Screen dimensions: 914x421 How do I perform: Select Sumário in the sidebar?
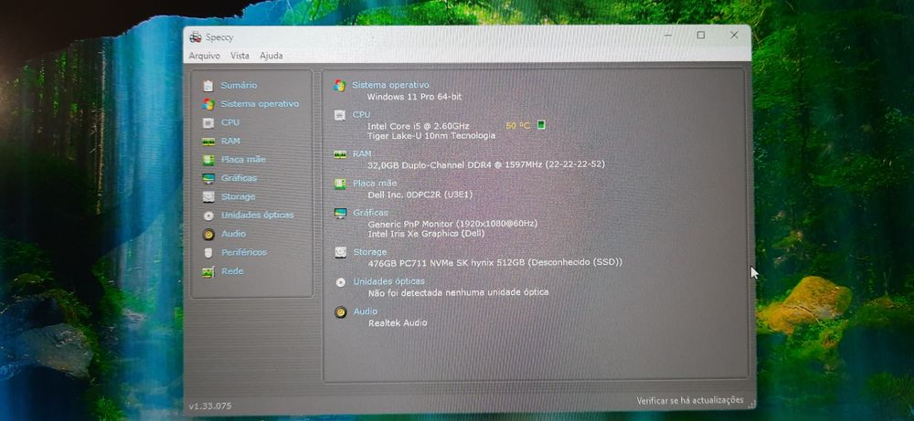[x=239, y=86]
